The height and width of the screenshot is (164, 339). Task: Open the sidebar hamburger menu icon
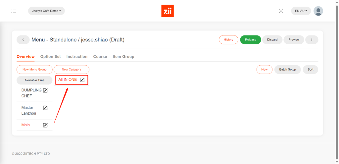pyautogui.click(x=13, y=11)
